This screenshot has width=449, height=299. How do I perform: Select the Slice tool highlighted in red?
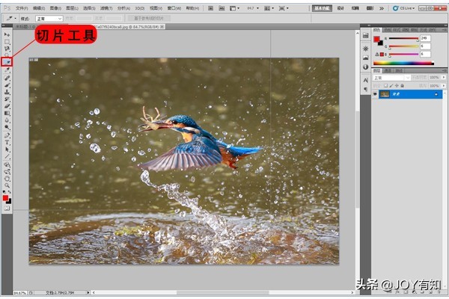[7, 61]
